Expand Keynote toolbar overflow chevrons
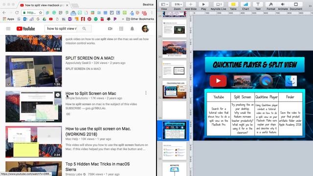 pos(310,6)
